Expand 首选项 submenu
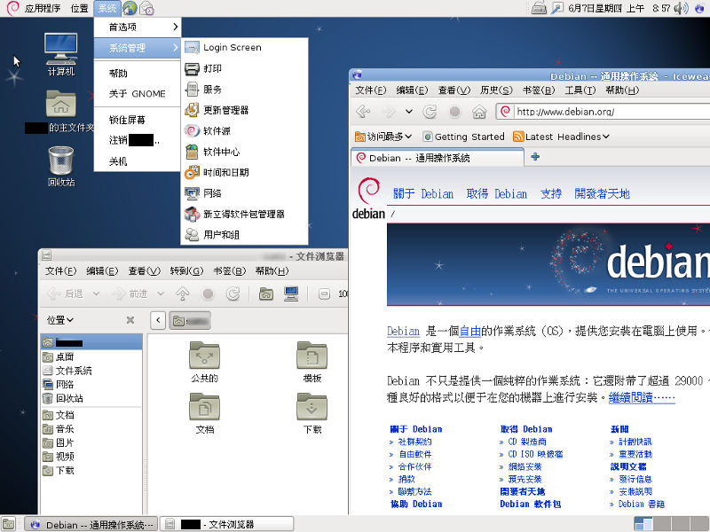Viewport: 710px width, 532px height. click(x=138, y=27)
